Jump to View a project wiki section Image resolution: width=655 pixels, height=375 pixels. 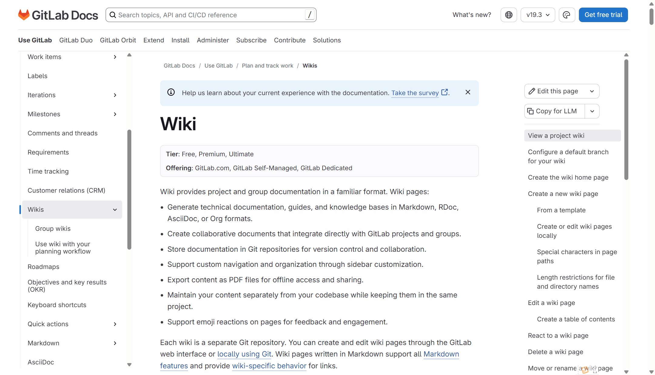[573, 136]
